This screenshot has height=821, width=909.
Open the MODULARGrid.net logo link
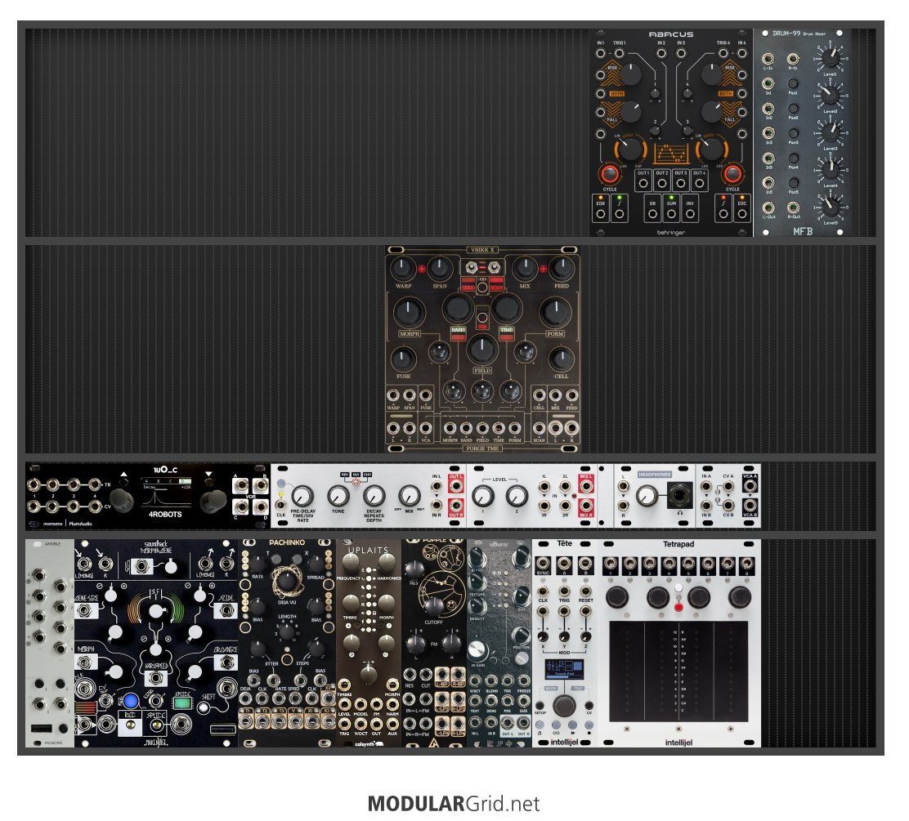tap(454, 804)
